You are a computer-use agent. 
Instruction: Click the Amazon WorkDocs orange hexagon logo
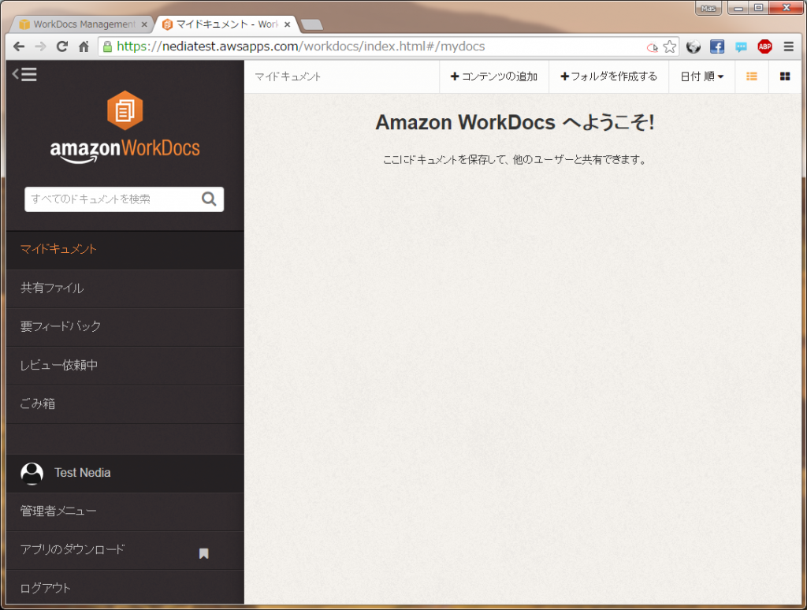click(x=125, y=110)
